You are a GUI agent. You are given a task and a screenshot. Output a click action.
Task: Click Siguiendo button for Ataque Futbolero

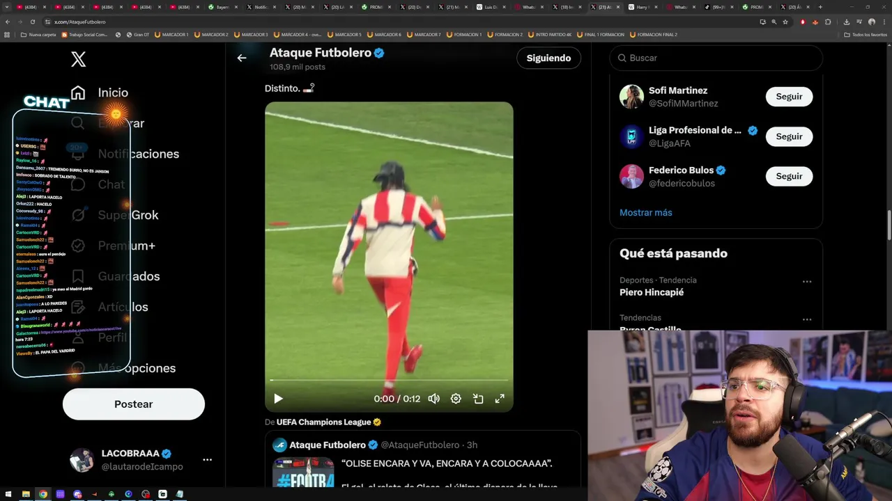coord(548,58)
